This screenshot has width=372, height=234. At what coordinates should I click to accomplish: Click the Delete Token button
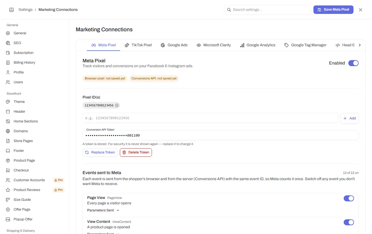pyautogui.click(x=136, y=152)
